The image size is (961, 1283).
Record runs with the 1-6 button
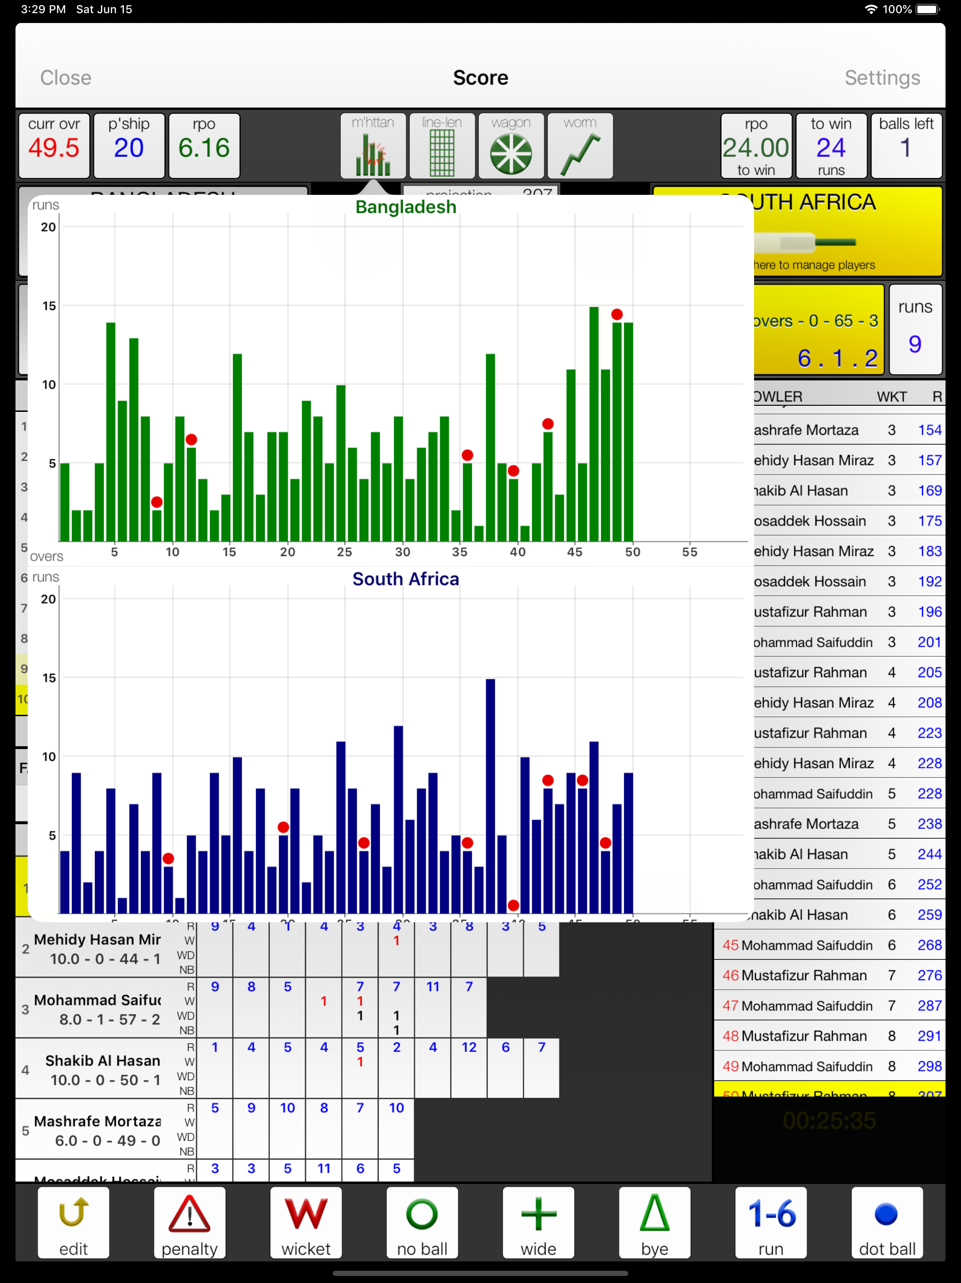coord(771,1222)
